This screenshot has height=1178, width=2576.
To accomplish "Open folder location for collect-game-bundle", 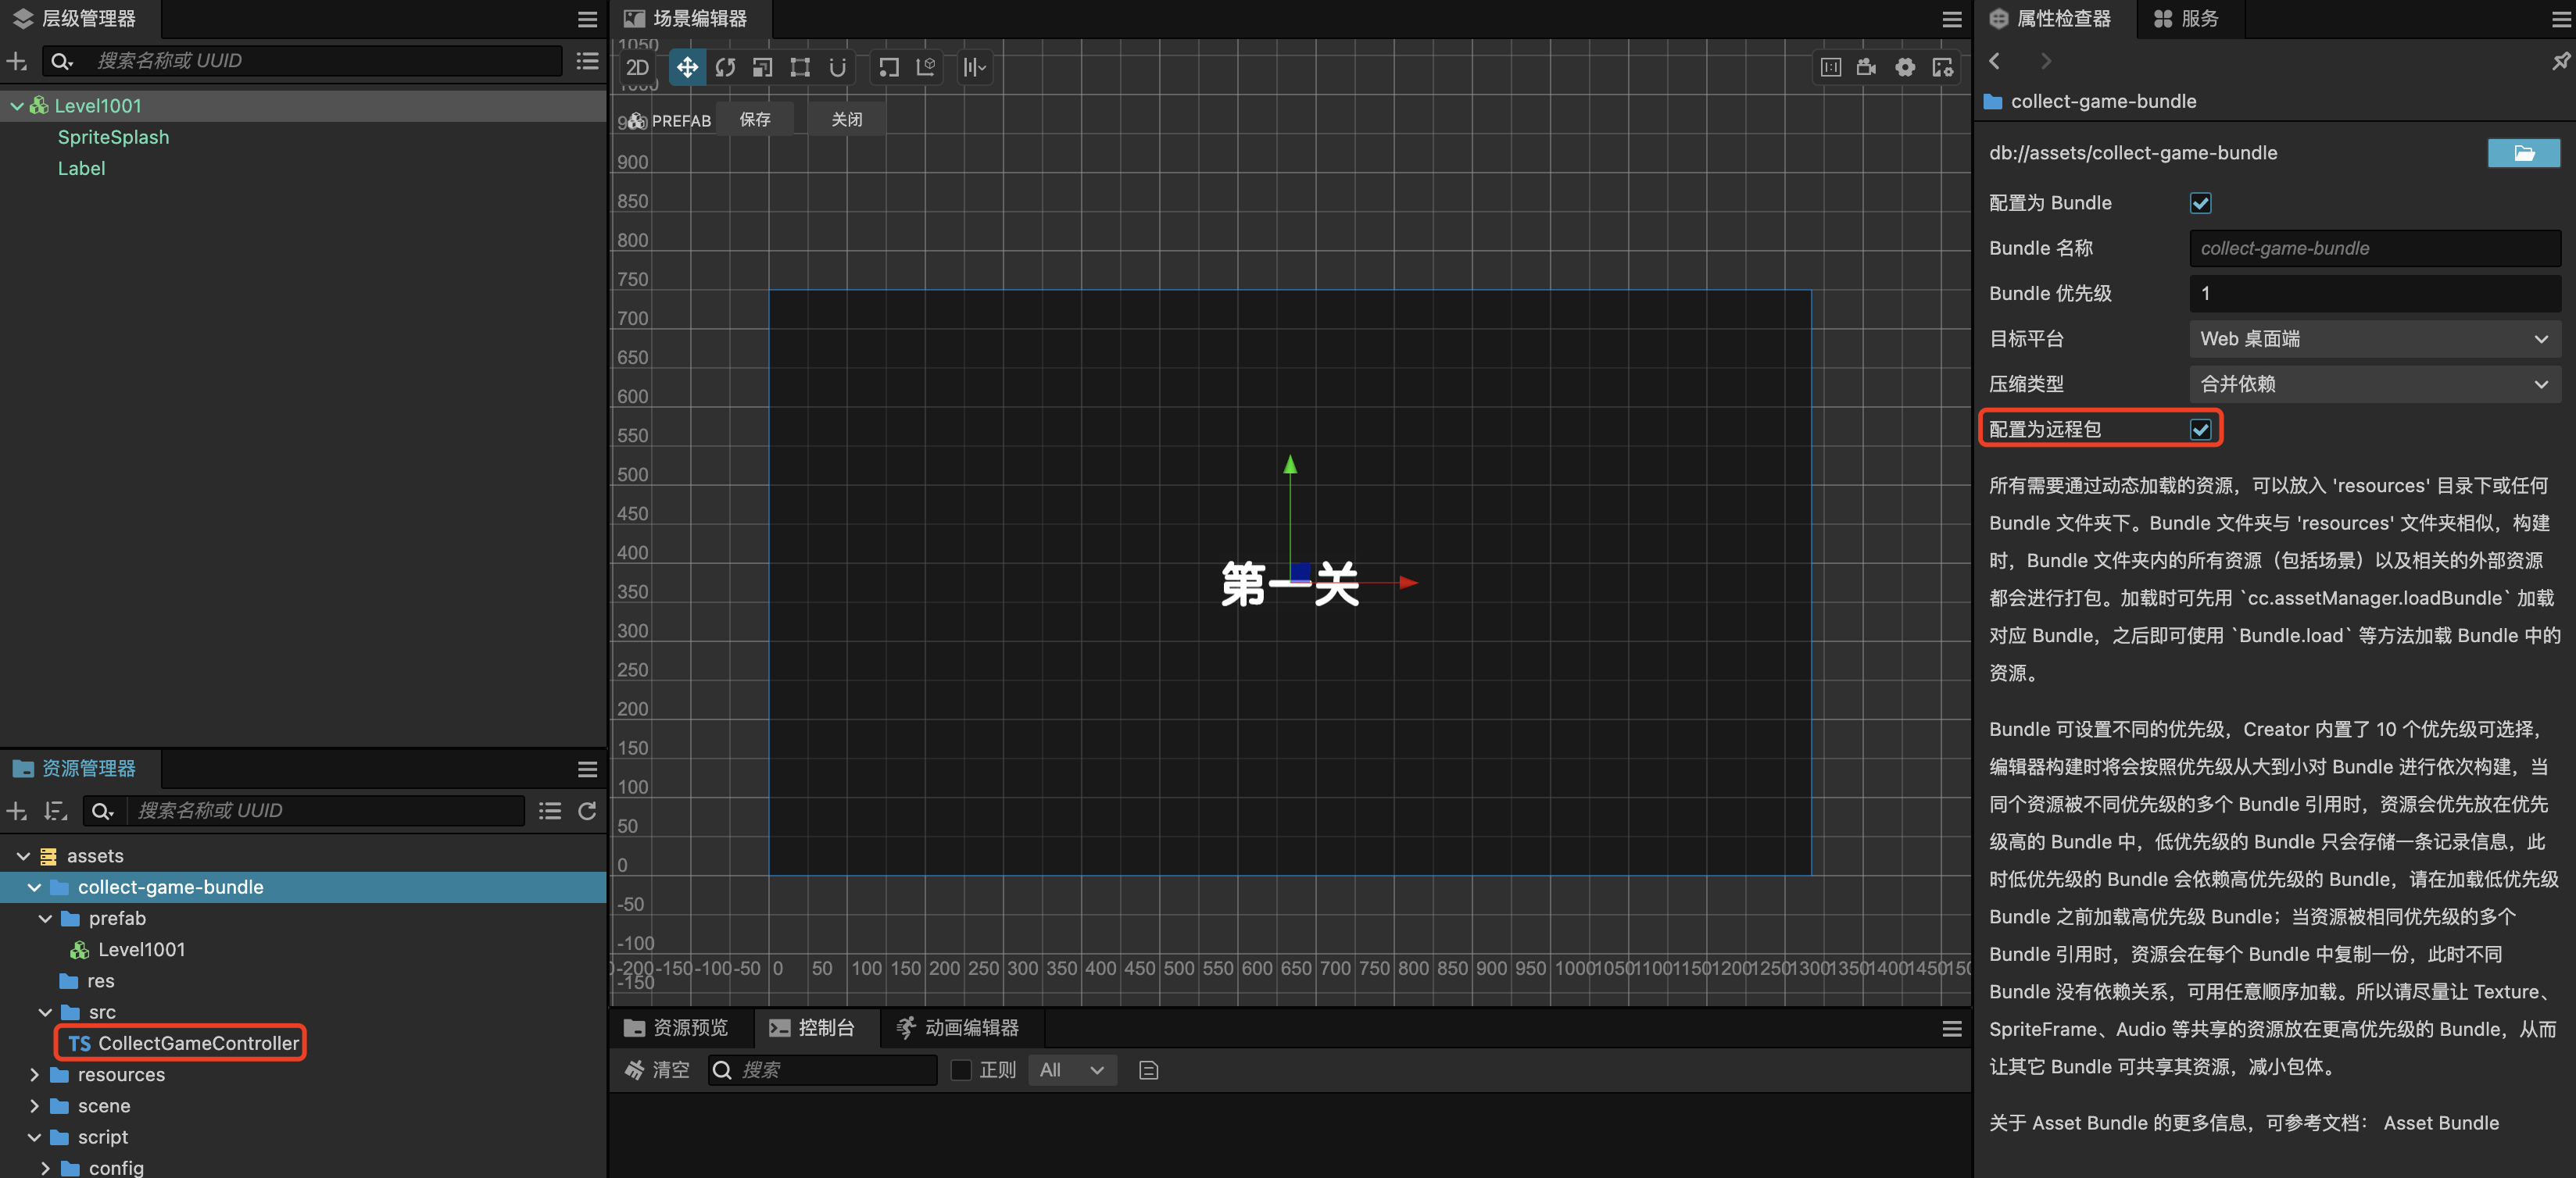I will point(2522,153).
